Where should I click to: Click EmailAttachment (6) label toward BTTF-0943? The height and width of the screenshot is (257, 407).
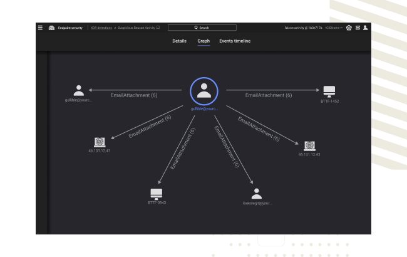point(183,149)
